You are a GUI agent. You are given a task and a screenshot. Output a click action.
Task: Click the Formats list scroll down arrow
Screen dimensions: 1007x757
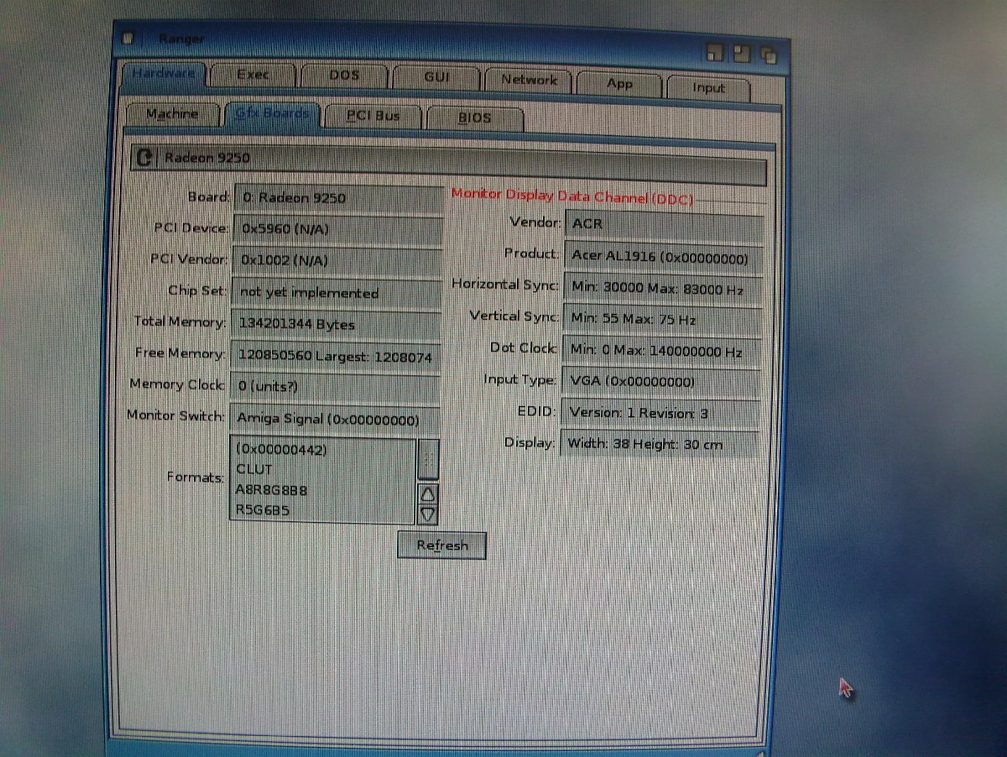tap(428, 514)
